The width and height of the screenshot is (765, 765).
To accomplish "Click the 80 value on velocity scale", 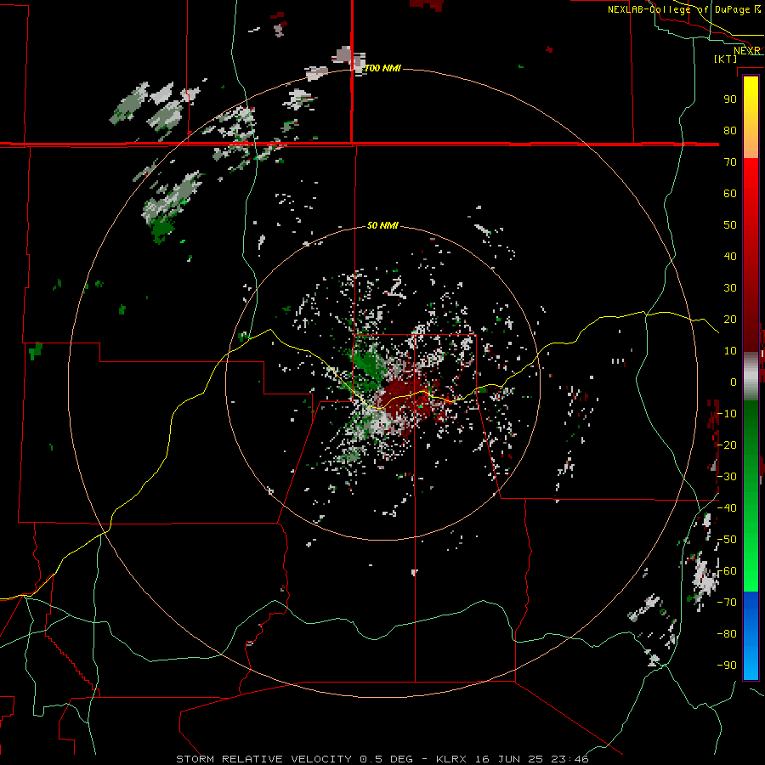I will [x=730, y=130].
